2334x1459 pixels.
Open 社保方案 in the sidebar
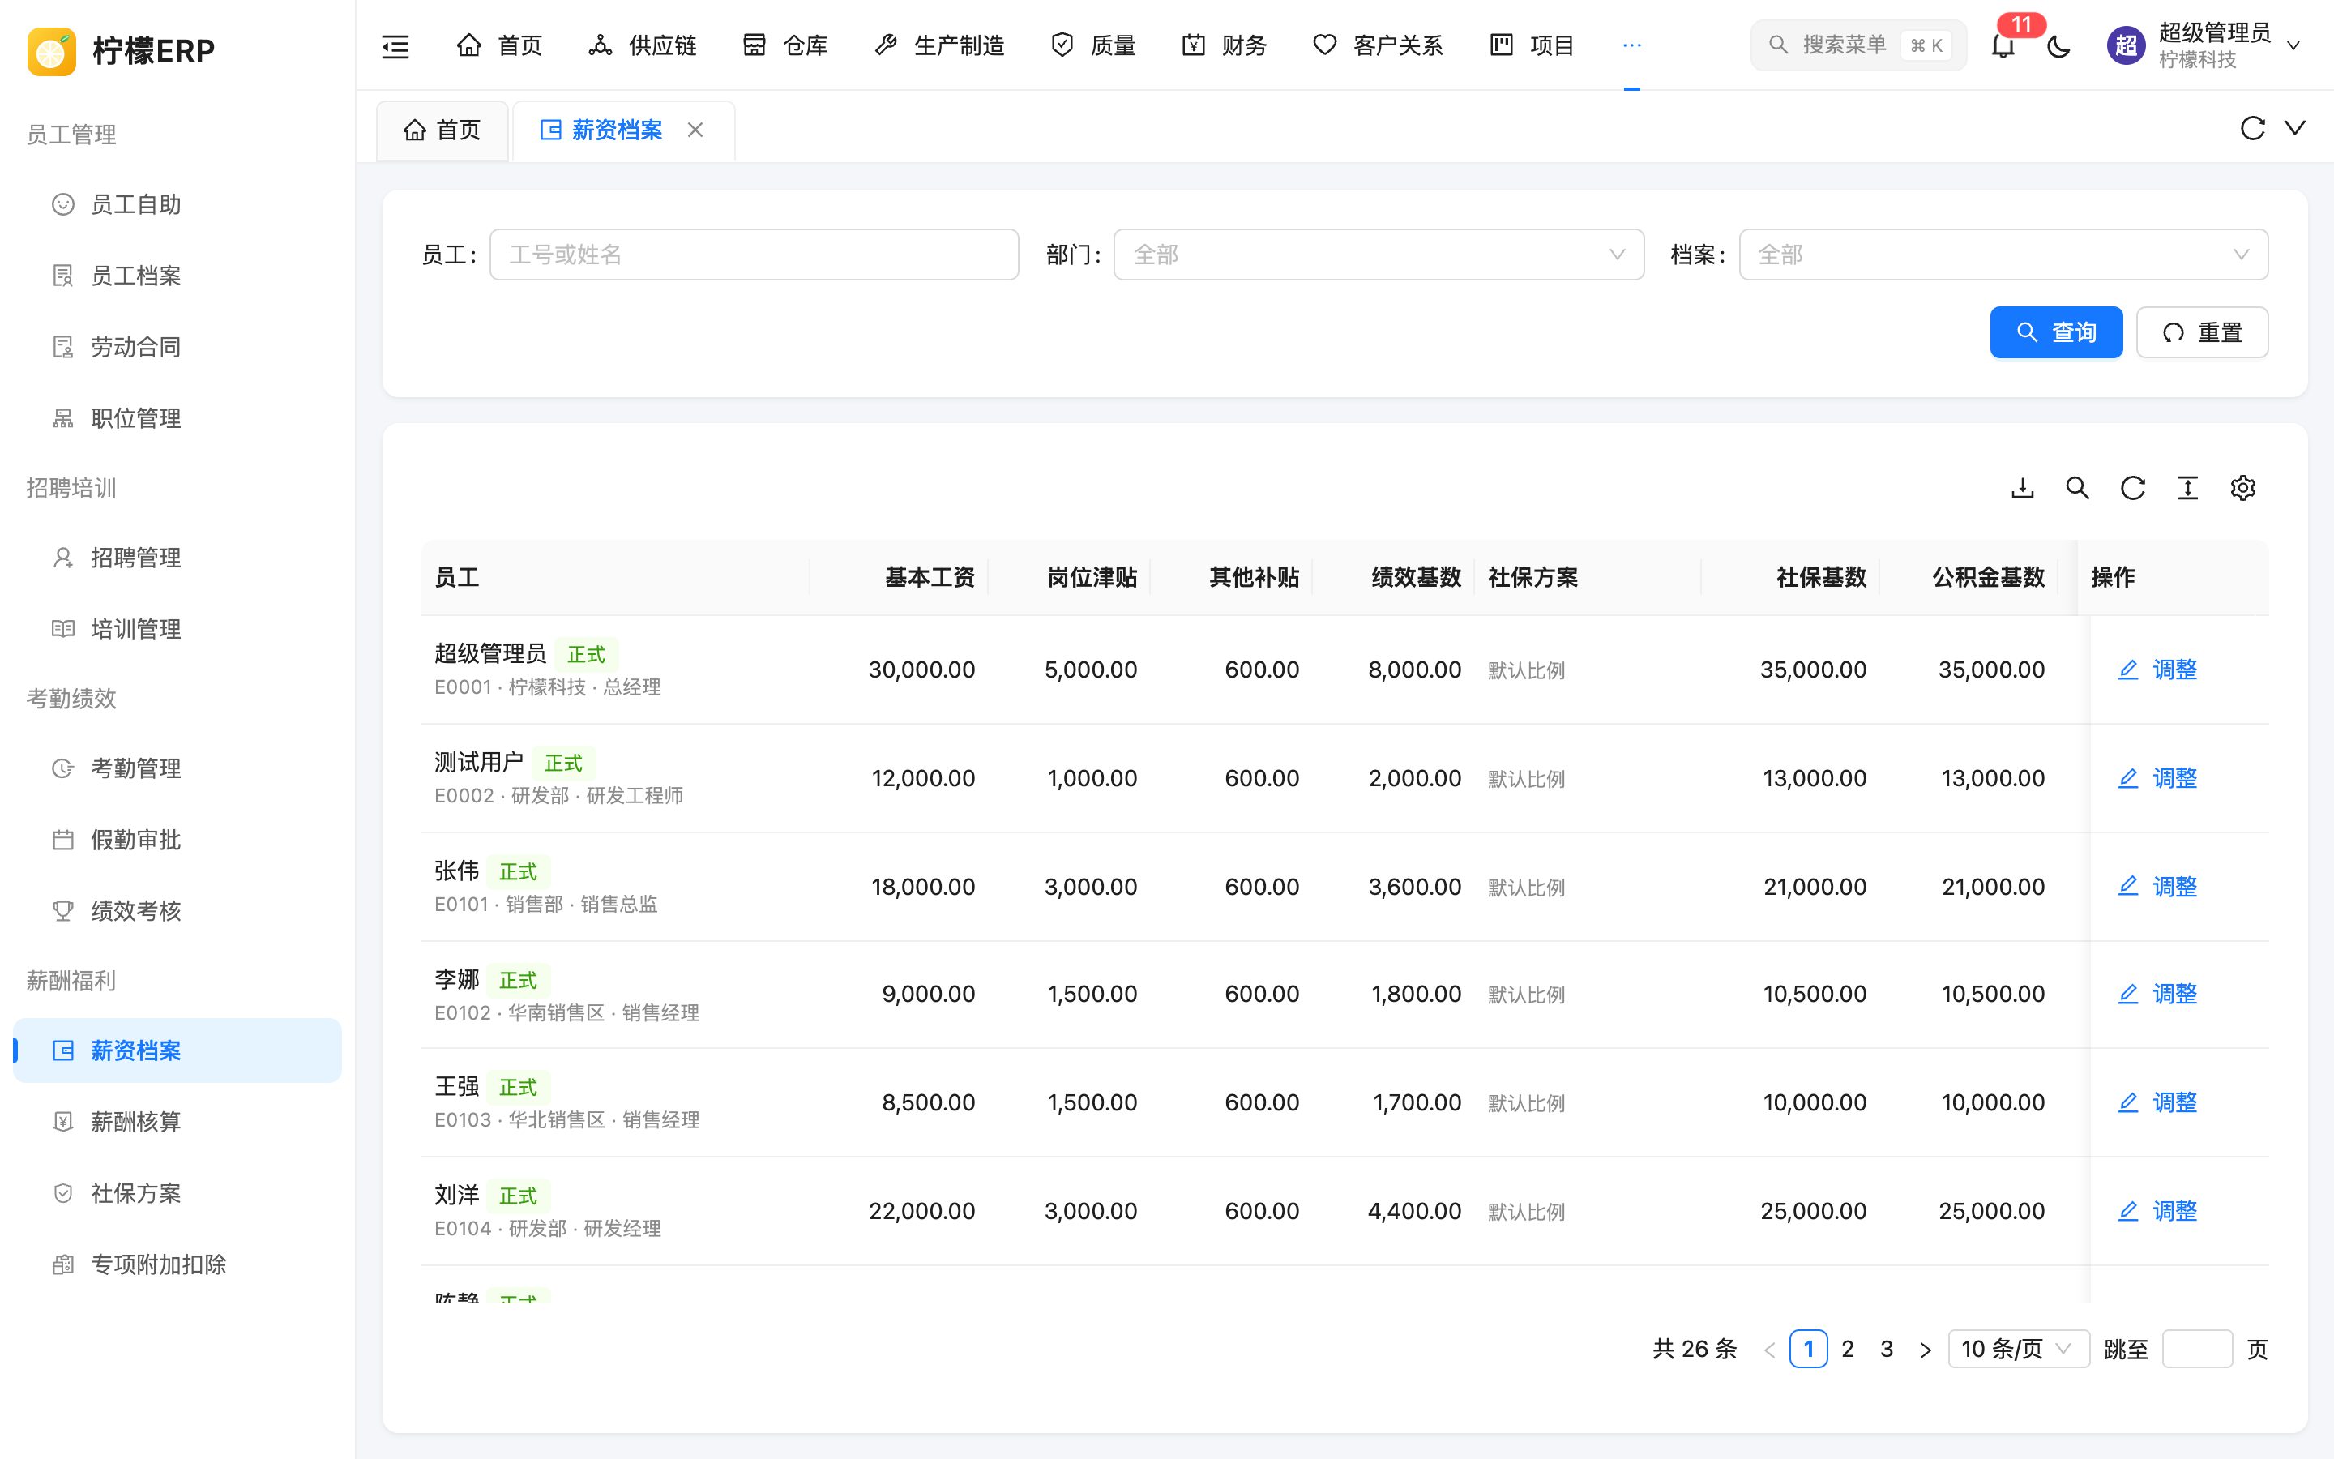[177, 1192]
